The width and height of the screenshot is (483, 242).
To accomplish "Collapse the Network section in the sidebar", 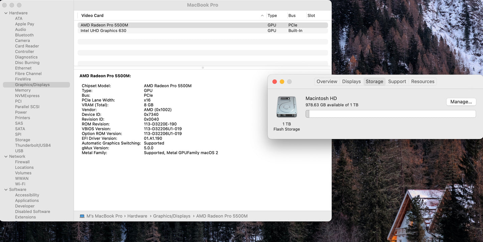I will click(5, 156).
